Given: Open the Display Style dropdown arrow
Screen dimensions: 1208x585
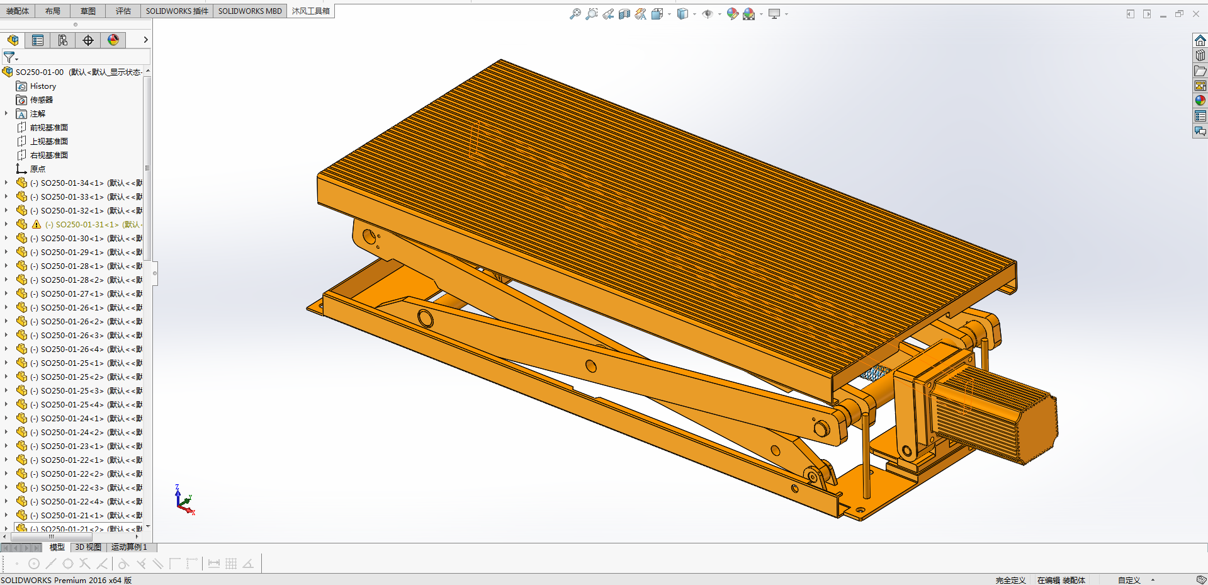Looking at the screenshot, I should tap(694, 14).
